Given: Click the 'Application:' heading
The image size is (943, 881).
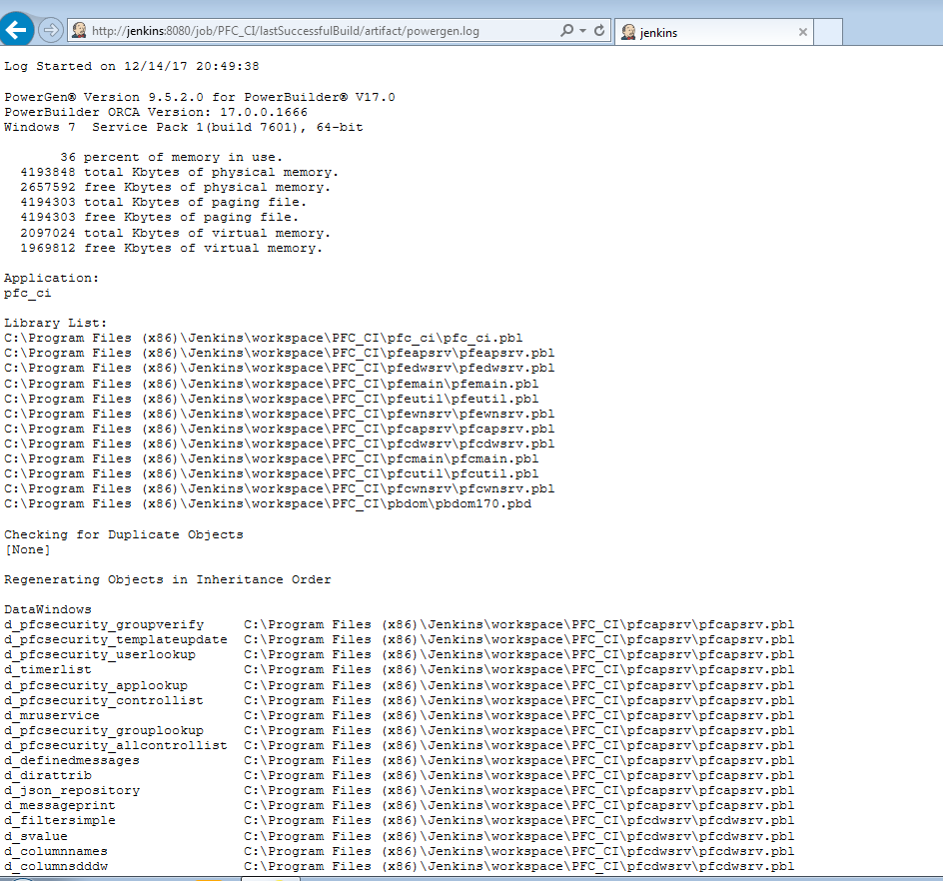Looking at the screenshot, I should 51,278.
